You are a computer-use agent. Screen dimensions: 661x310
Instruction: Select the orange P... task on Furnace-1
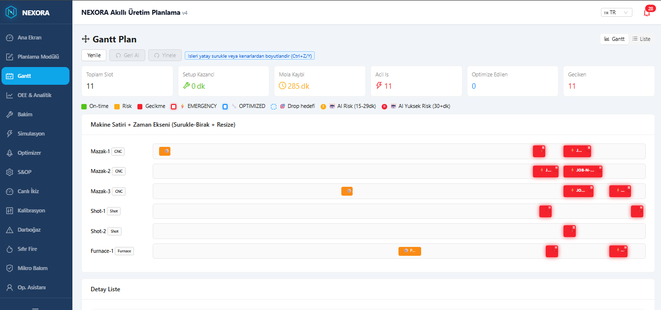click(x=410, y=251)
